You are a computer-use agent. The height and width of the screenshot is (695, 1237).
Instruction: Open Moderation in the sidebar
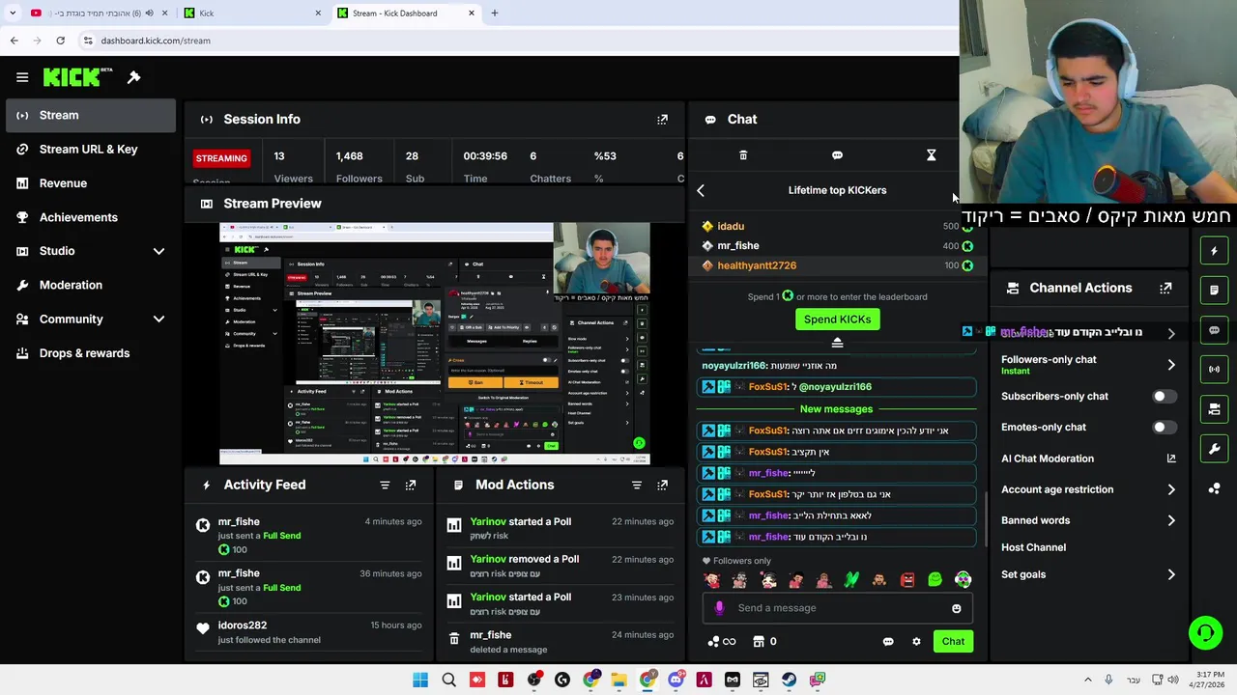91,285
